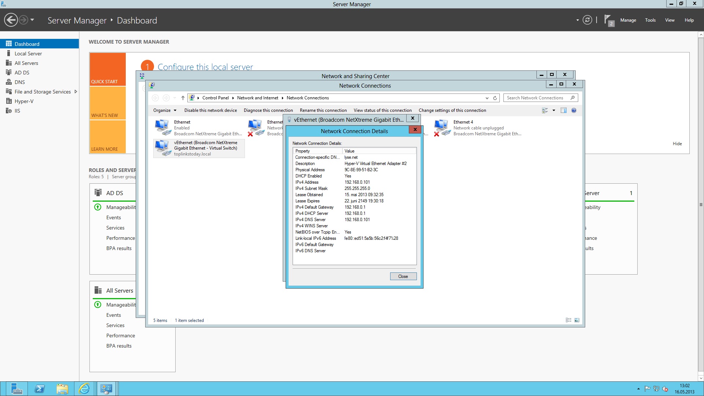
Task: Click the Action Center flag in tray
Action: point(647,389)
